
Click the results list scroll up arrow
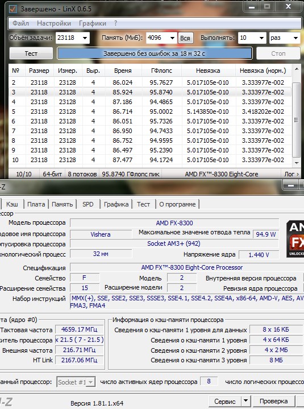coord(296,69)
